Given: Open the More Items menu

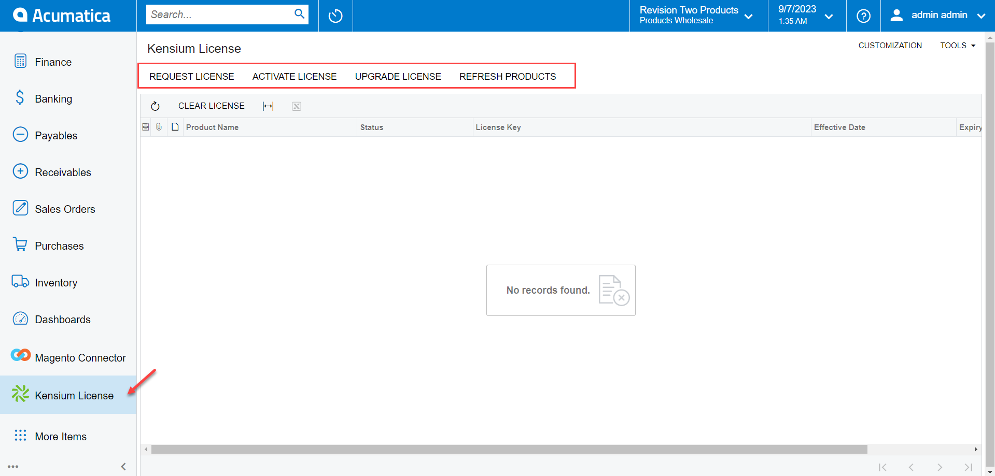Looking at the screenshot, I should [20, 436].
